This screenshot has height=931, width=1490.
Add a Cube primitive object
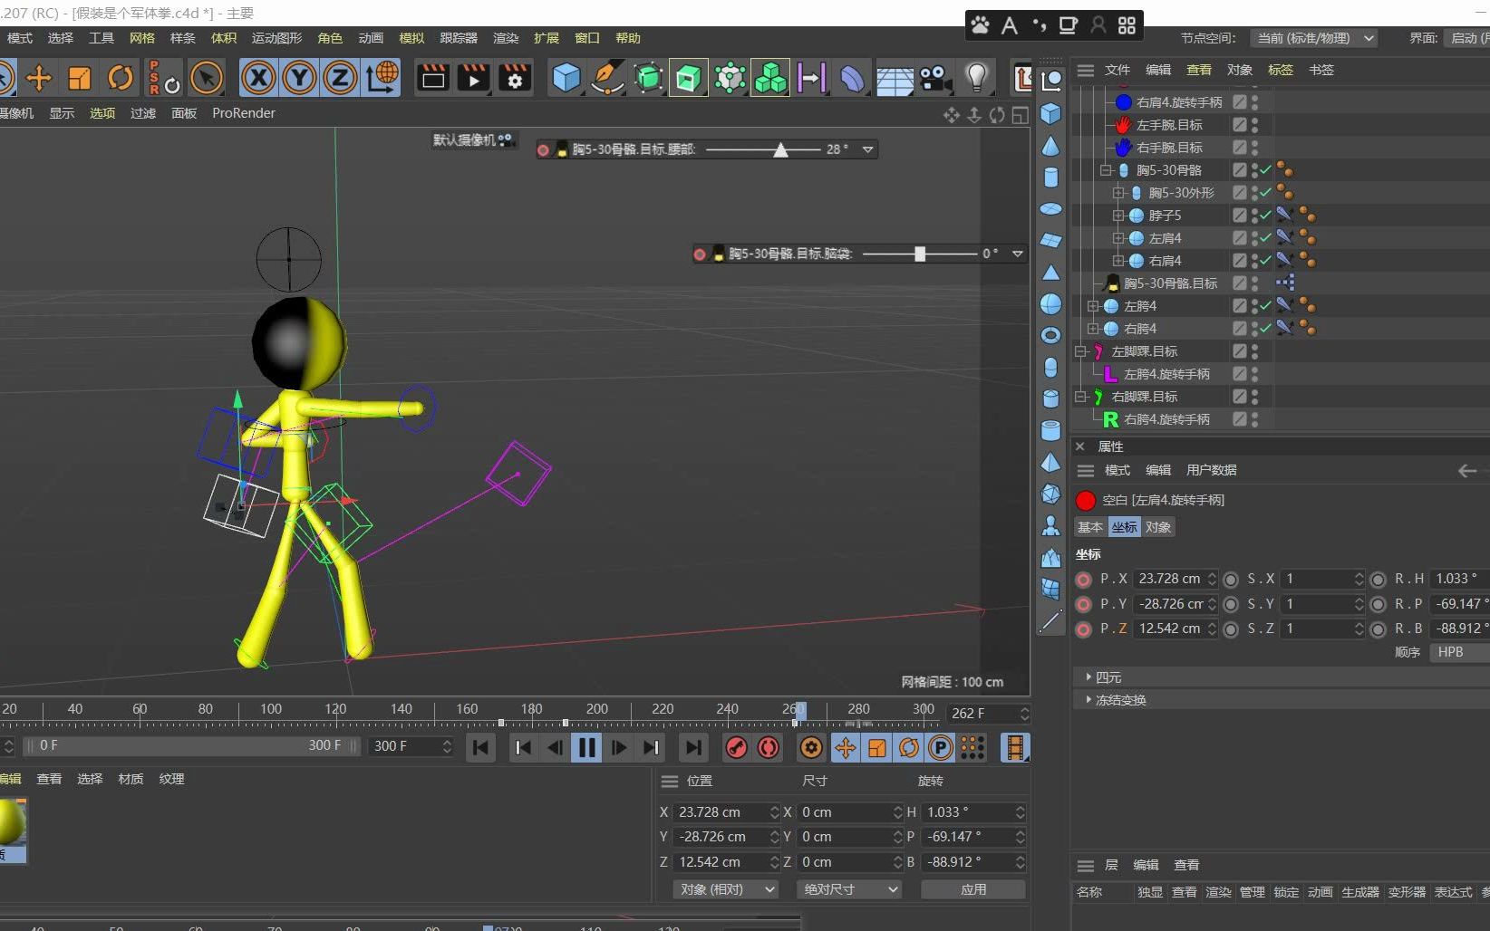click(566, 78)
